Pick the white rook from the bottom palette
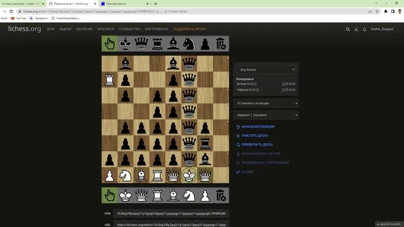The height and width of the screenshot is (227, 404). [157, 195]
